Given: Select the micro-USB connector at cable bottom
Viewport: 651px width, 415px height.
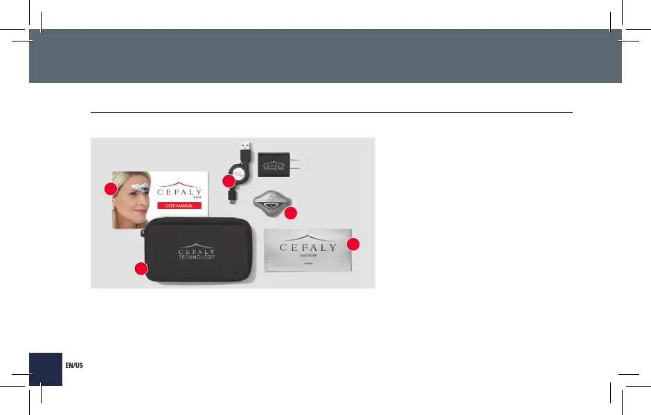Looking at the screenshot, I should coord(232,197).
